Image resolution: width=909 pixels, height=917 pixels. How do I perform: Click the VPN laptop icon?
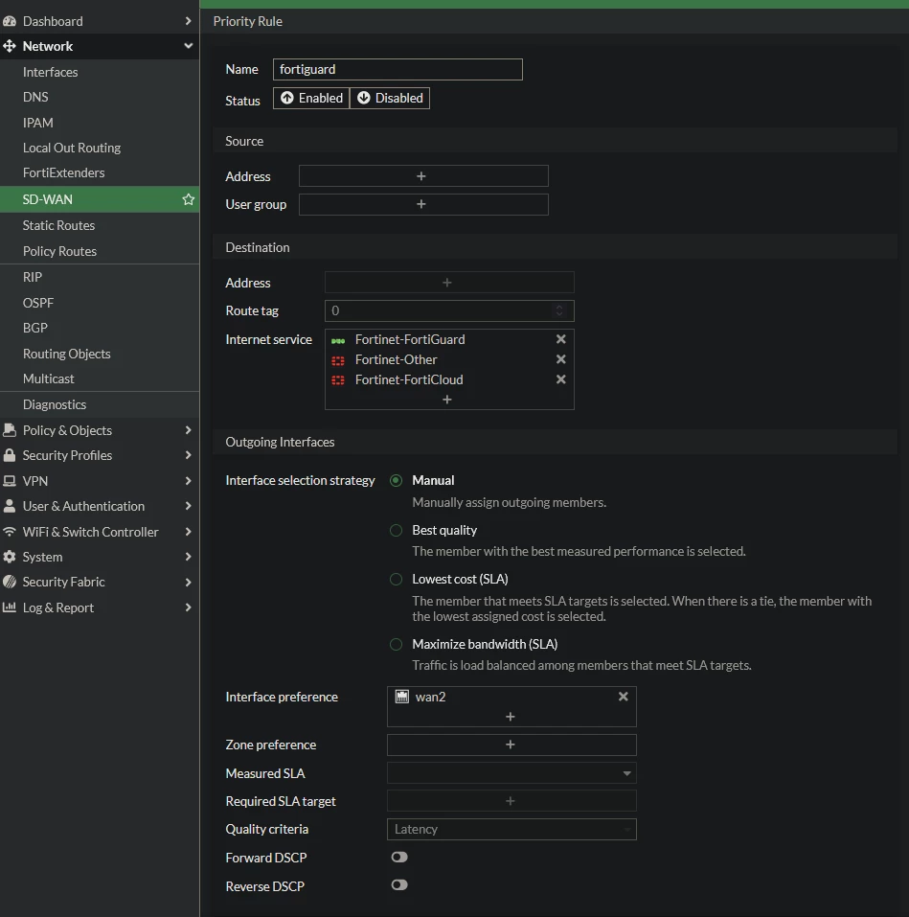point(10,481)
